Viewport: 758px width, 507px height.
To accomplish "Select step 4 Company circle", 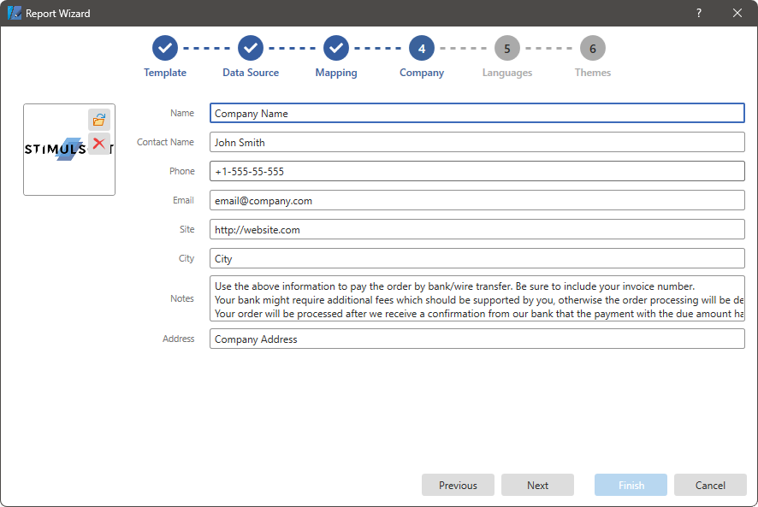I will (422, 48).
